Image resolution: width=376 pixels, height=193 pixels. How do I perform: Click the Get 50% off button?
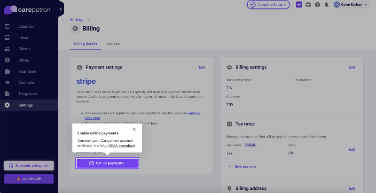point(29,179)
